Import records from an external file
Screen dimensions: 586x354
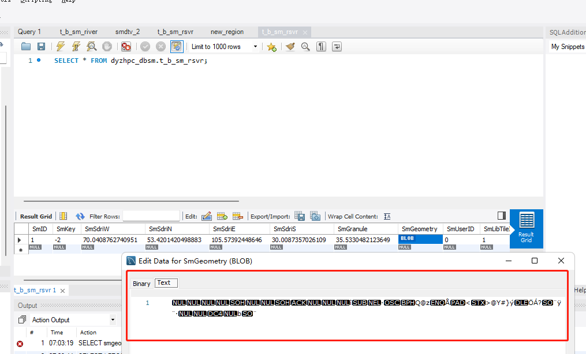(315, 216)
